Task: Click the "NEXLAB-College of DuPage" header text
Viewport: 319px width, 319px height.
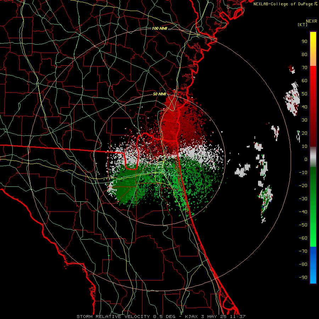Action: [283, 4]
